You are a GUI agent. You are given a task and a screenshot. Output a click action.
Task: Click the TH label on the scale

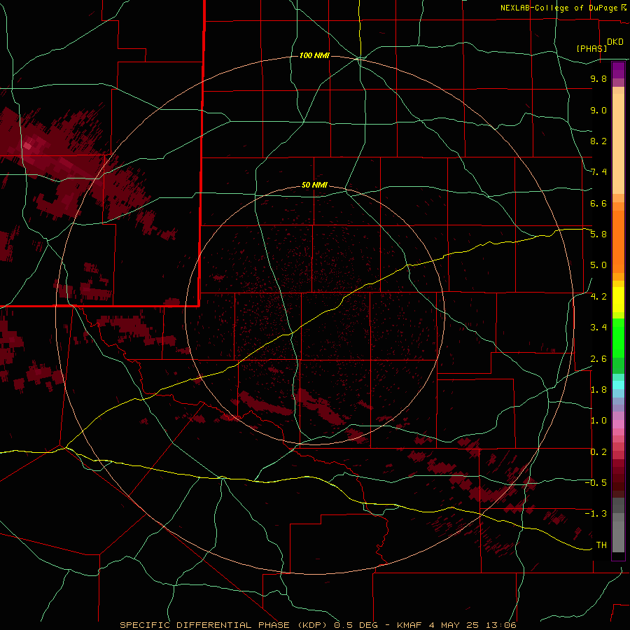(x=601, y=545)
